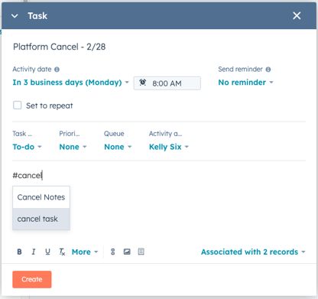Open the Activity date dropdown

click(x=71, y=83)
